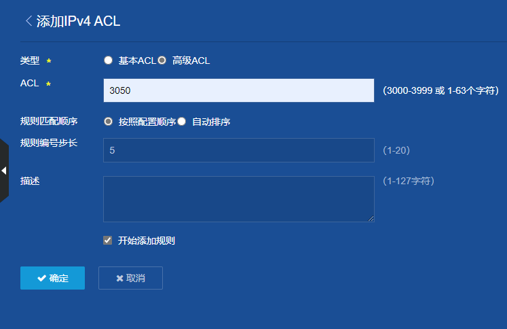Click the 添加IPv4 ACL page title

78,20
